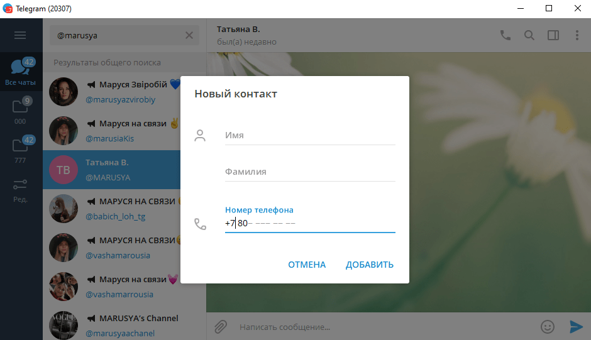This screenshot has height=340, width=591.
Task: Open channel result @babich_loh_tg
Action: coord(112,209)
